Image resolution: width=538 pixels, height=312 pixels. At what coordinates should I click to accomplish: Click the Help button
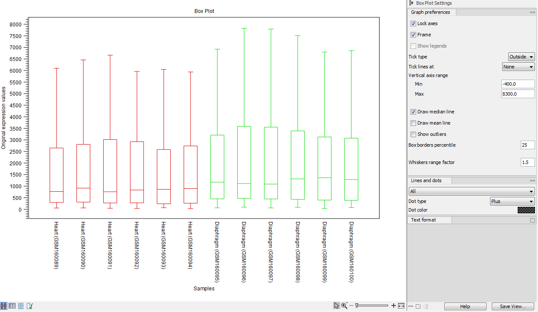pyautogui.click(x=465, y=306)
